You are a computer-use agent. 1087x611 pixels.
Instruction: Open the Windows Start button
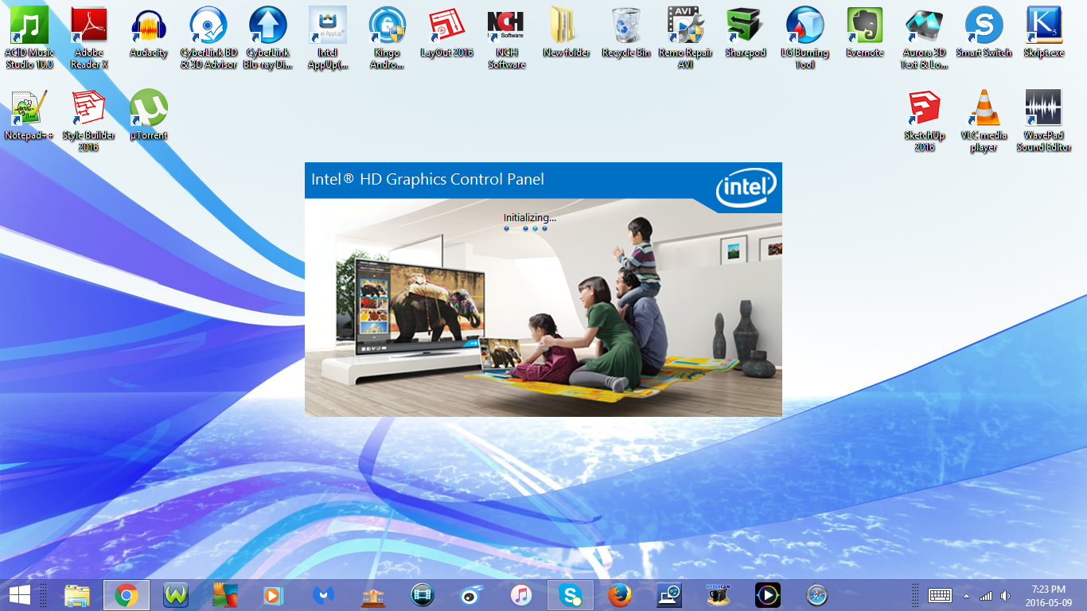click(x=20, y=595)
